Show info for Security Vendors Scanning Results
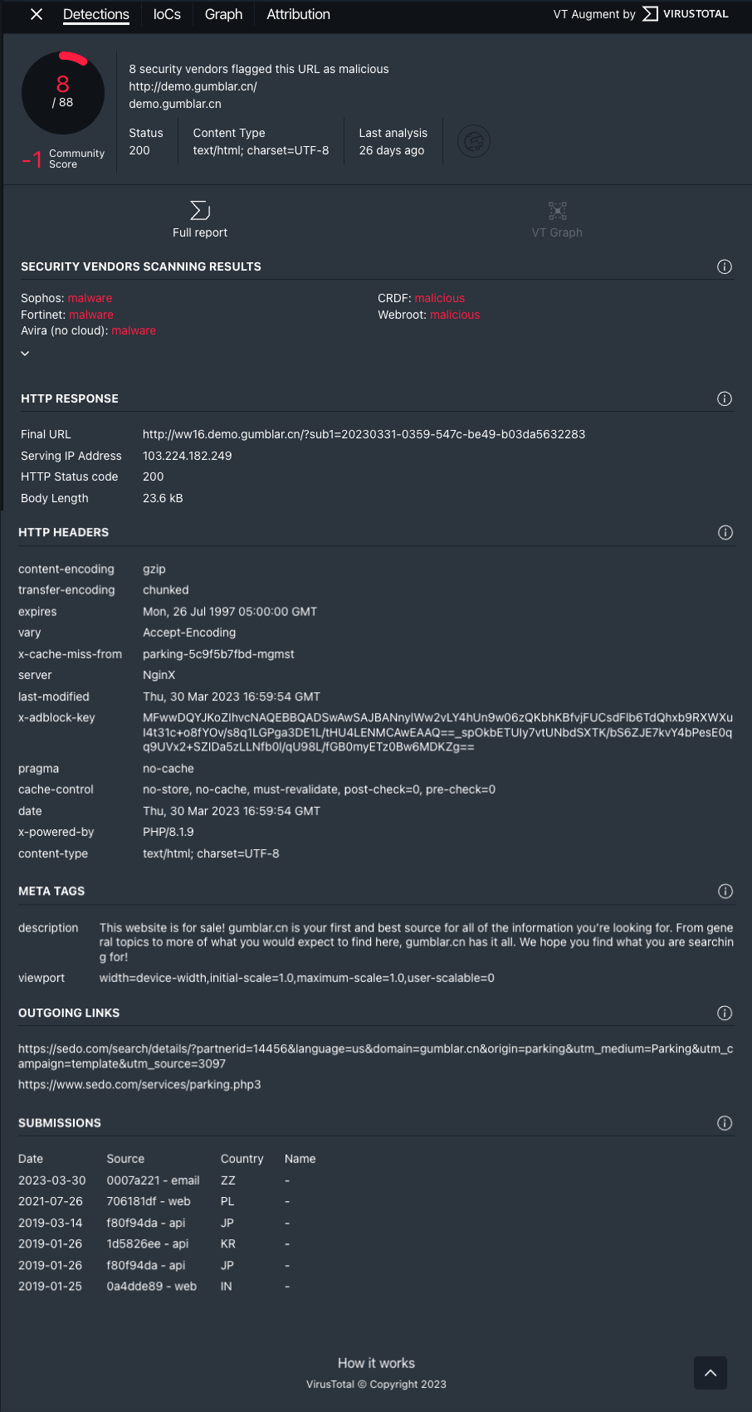The image size is (752, 1412). pos(725,266)
